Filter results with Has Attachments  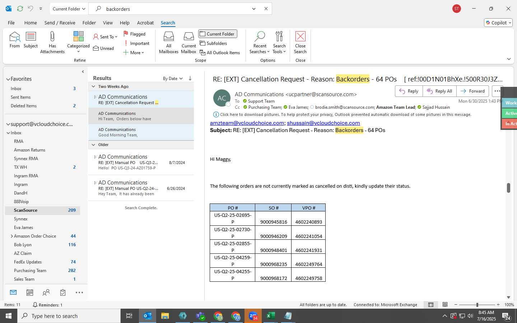[x=52, y=42]
